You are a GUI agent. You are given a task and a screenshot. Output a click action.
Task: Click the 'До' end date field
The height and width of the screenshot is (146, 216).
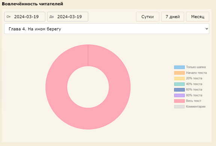click(68, 17)
